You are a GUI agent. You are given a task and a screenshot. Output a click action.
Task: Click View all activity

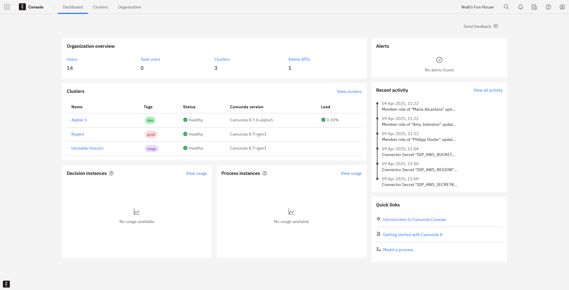pos(488,90)
